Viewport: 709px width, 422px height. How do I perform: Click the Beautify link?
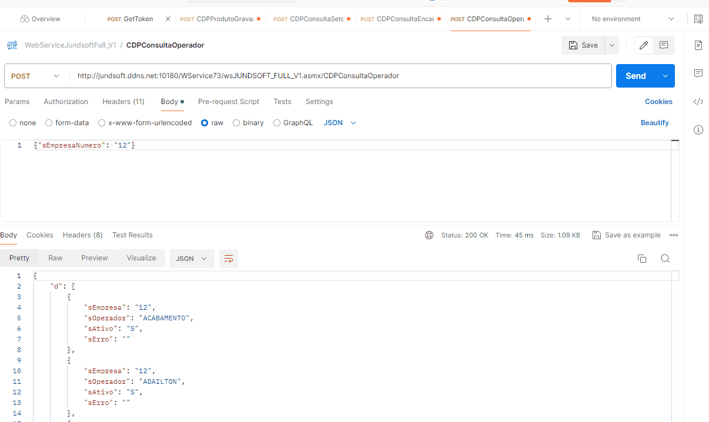pos(654,123)
